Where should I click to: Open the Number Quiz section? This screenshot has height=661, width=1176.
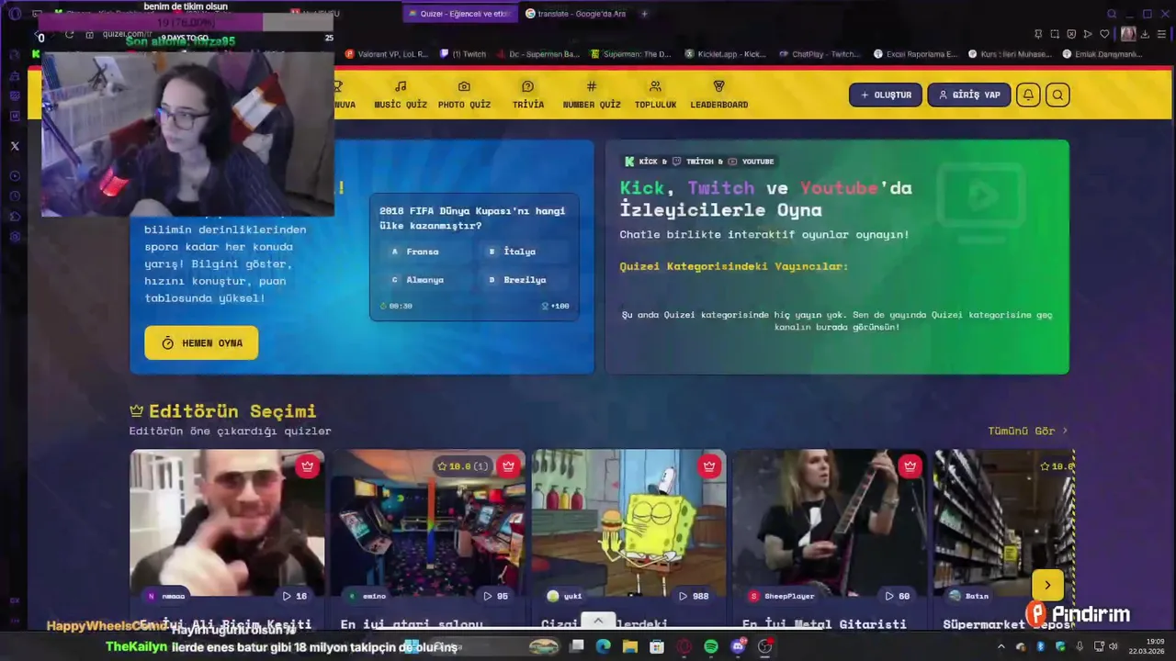pyautogui.click(x=592, y=95)
